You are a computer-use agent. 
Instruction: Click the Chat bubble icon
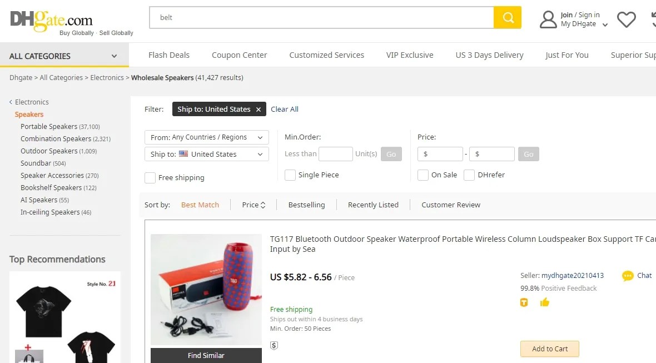coord(628,275)
